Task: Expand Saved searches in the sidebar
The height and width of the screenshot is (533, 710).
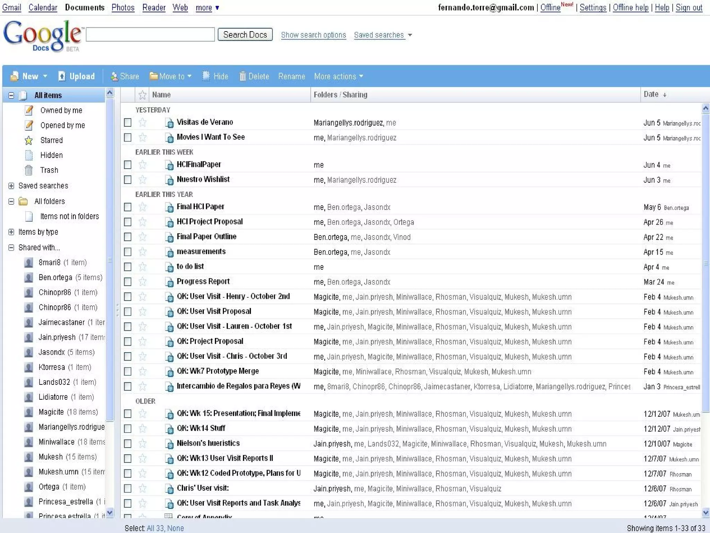Action: (x=11, y=186)
